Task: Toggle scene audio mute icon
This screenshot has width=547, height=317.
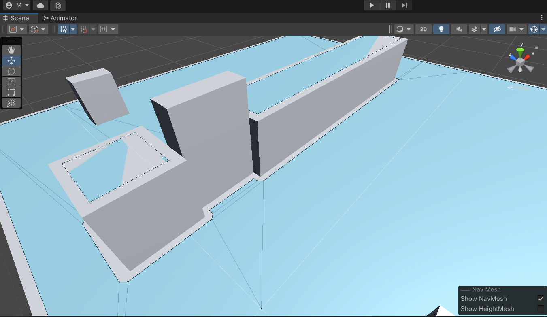Action: pyautogui.click(x=459, y=29)
